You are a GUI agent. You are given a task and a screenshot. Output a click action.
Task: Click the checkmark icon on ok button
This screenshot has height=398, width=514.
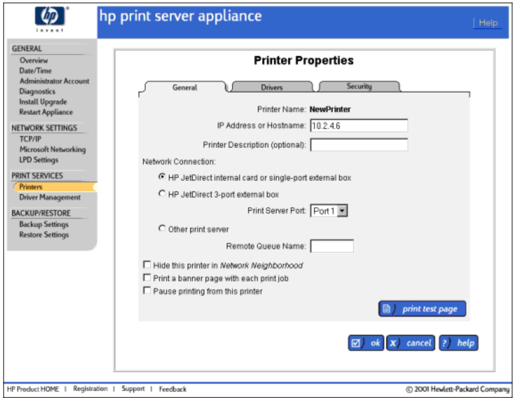(x=356, y=343)
